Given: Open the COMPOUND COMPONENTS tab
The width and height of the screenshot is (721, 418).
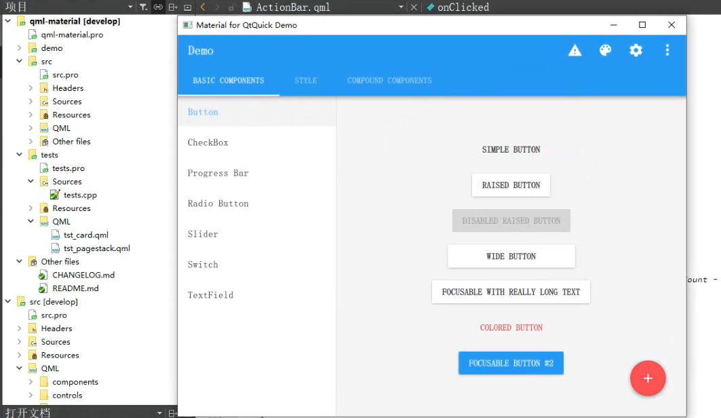Looking at the screenshot, I should pyautogui.click(x=389, y=80).
